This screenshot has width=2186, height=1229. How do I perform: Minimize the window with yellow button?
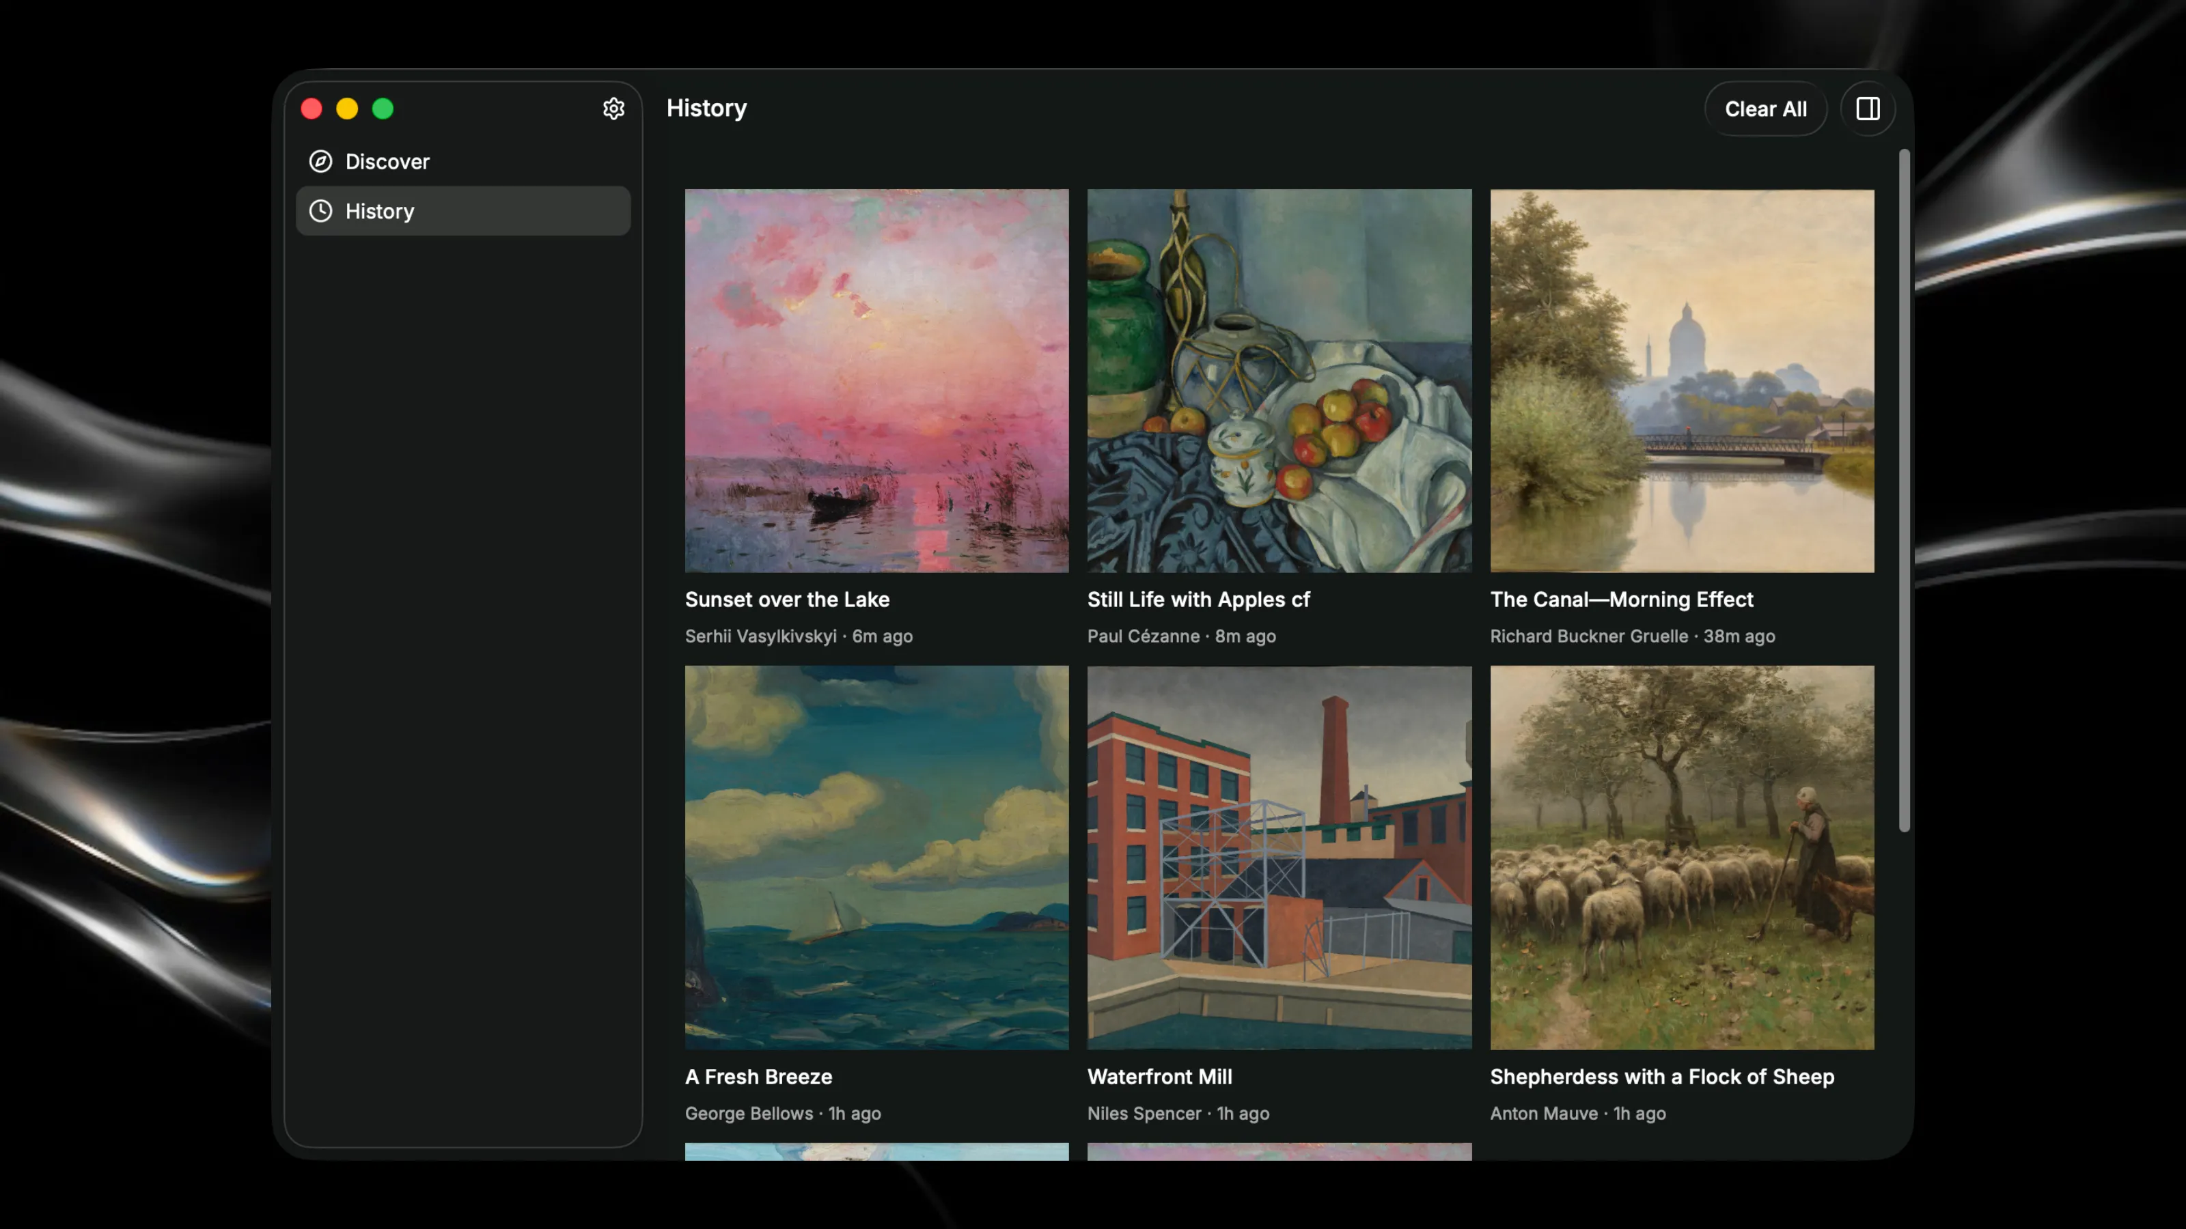point(347,109)
